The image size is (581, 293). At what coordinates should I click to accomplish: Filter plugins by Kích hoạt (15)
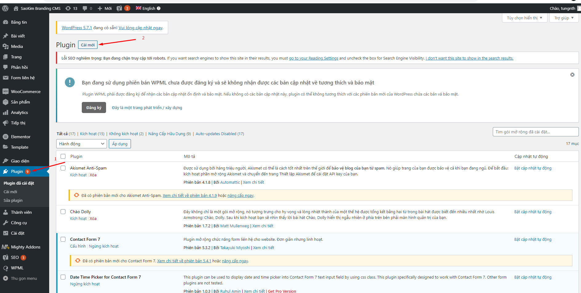coord(92,134)
